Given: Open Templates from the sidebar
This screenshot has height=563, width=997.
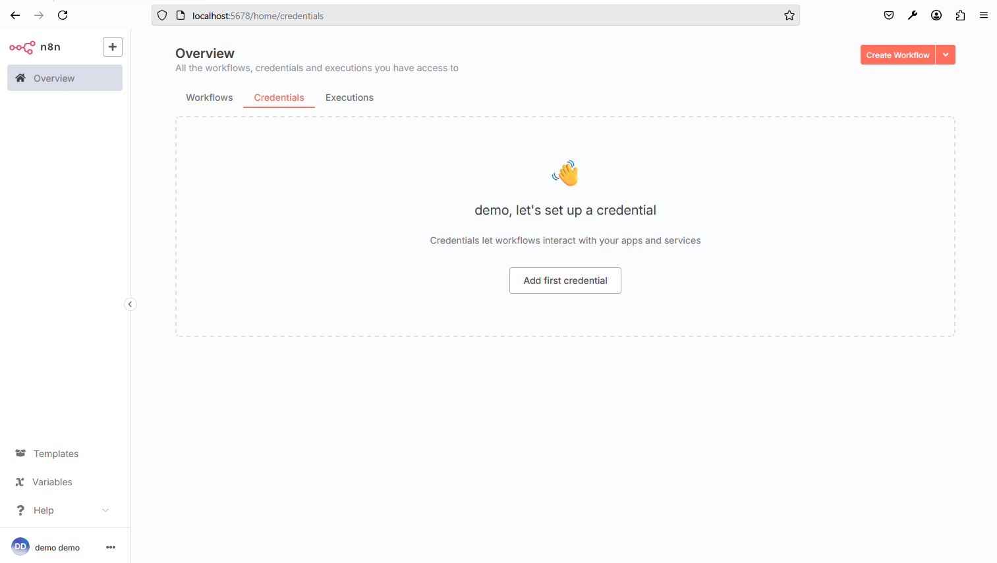Looking at the screenshot, I should click(x=56, y=454).
